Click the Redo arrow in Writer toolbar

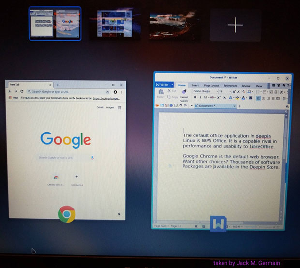coord(185,105)
